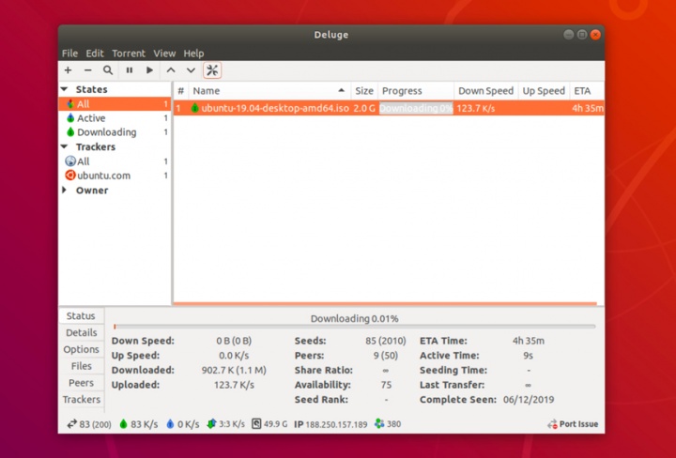Move torrent up in queue
The image size is (676, 458).
click(171, 70)
